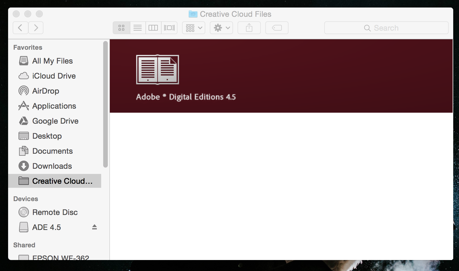Click the Desktop icon in sidebar
The width and height of the screenshot is (459, 271).
tap(24, 136)
